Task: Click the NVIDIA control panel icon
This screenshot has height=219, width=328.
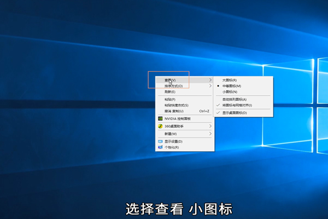Action: tap(160, 119)
